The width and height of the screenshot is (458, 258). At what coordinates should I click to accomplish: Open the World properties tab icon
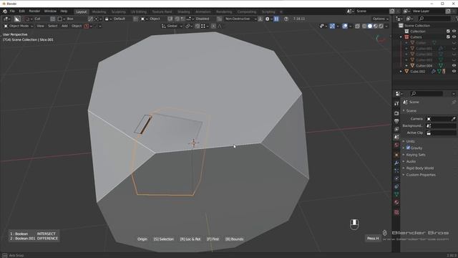(x=396, y=145)
